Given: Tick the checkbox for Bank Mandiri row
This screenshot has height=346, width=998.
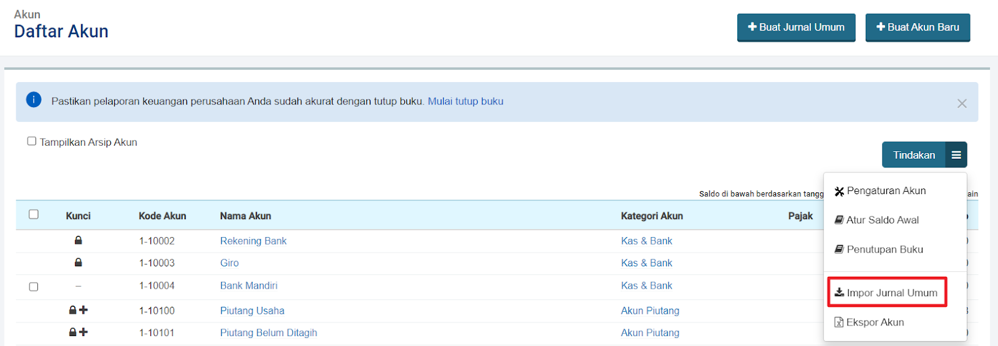Looking at the screenshot, I should pos(34,287).
